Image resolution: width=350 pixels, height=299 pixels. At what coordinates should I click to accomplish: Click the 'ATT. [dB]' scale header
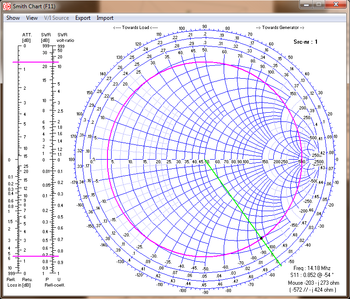27,38
